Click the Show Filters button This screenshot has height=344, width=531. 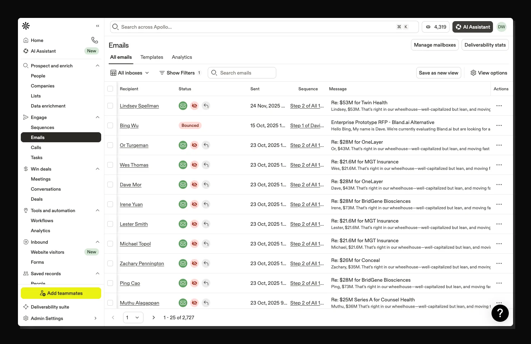coord(180,73)
